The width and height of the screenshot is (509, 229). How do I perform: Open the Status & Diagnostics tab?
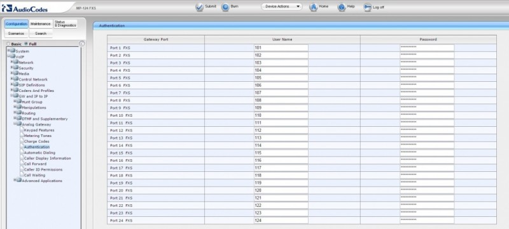(x=66, y=24)
